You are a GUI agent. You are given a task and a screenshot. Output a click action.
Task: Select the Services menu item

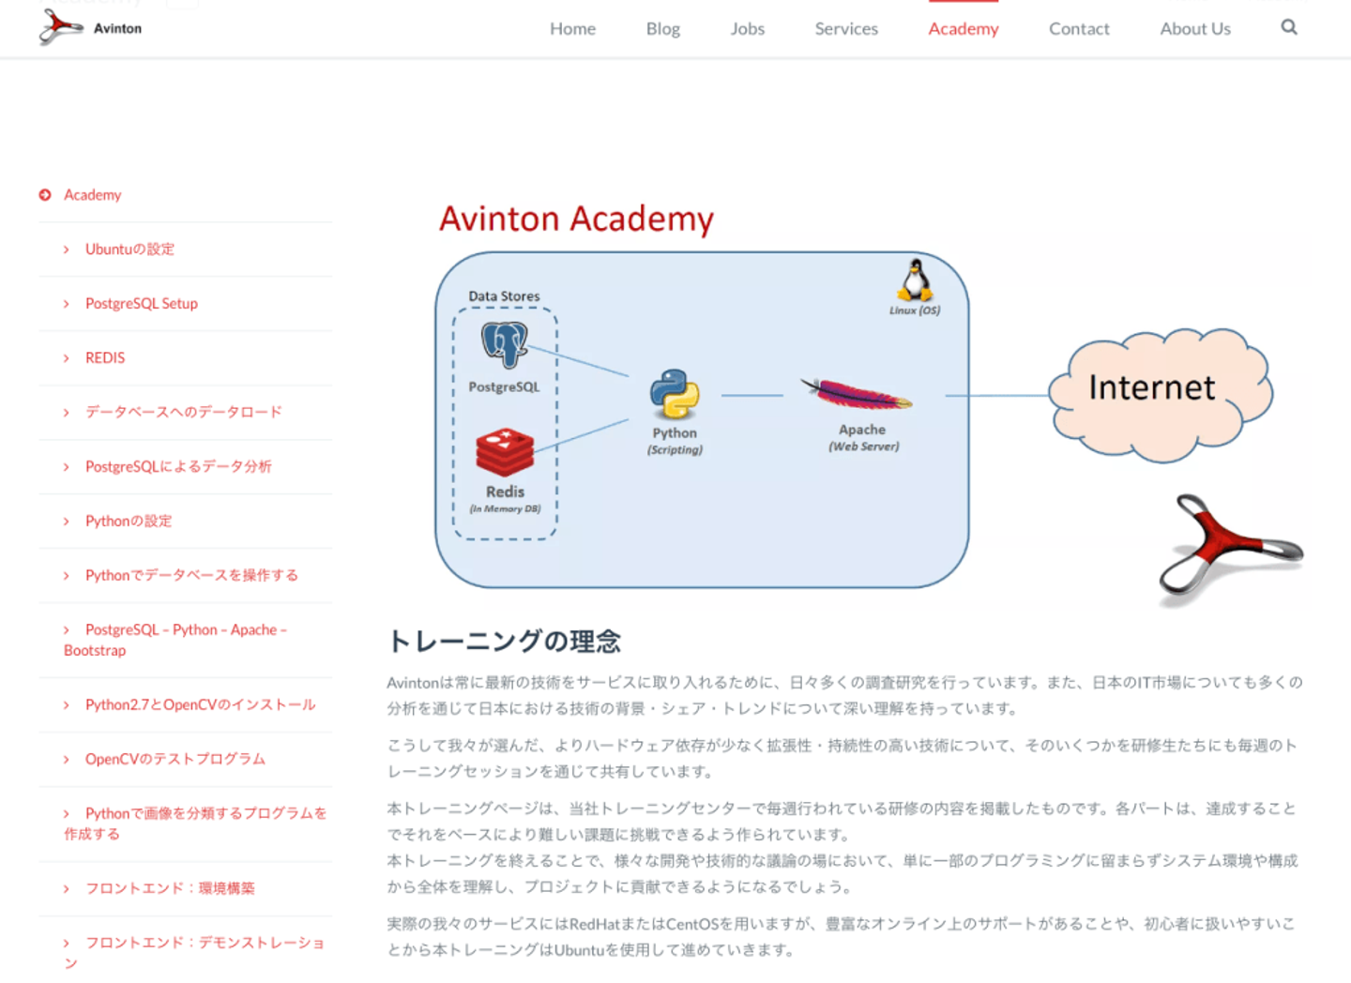[846, 29]
